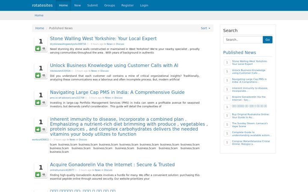Open sidebar link Buy Original Rudraksha Online
The image size is (308, 192).
tap(250, 116)
